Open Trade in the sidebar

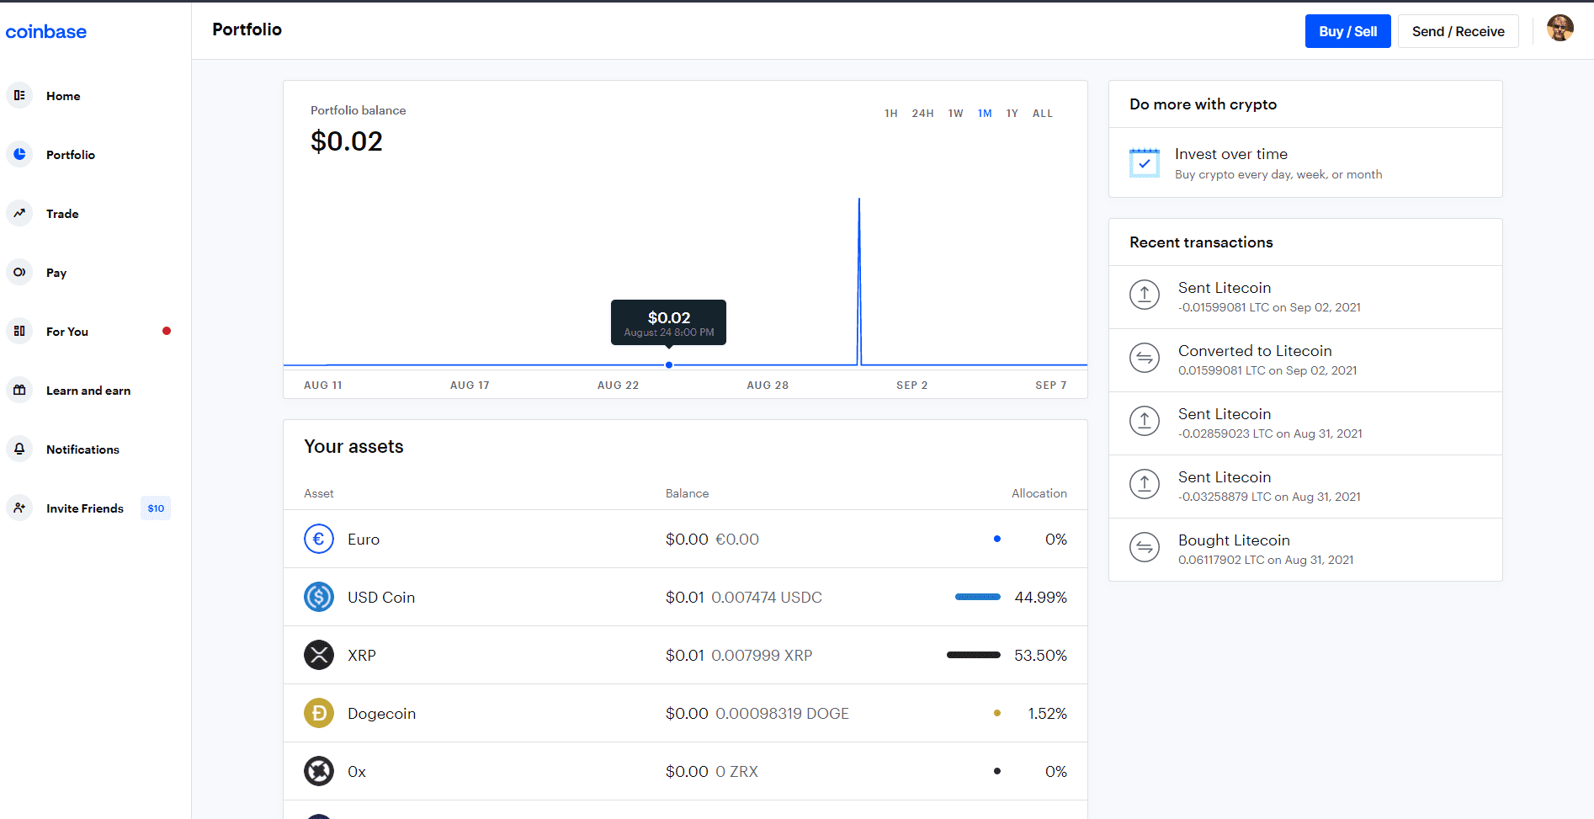click(62, 214)
